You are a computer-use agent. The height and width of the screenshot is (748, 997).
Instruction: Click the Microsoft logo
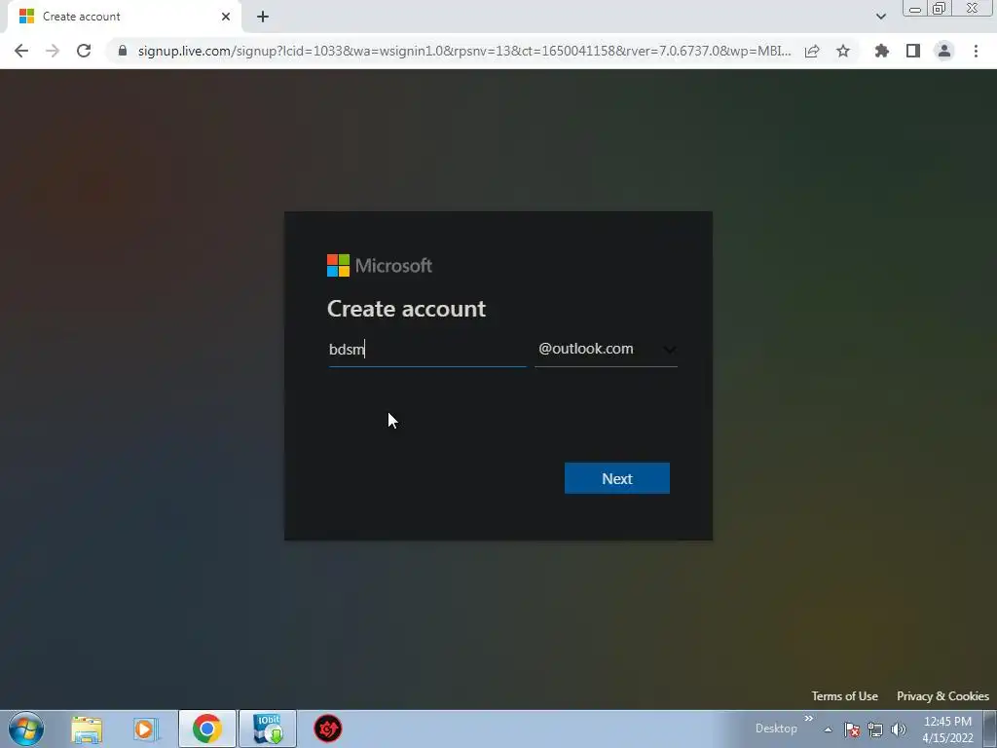[380, 265]
